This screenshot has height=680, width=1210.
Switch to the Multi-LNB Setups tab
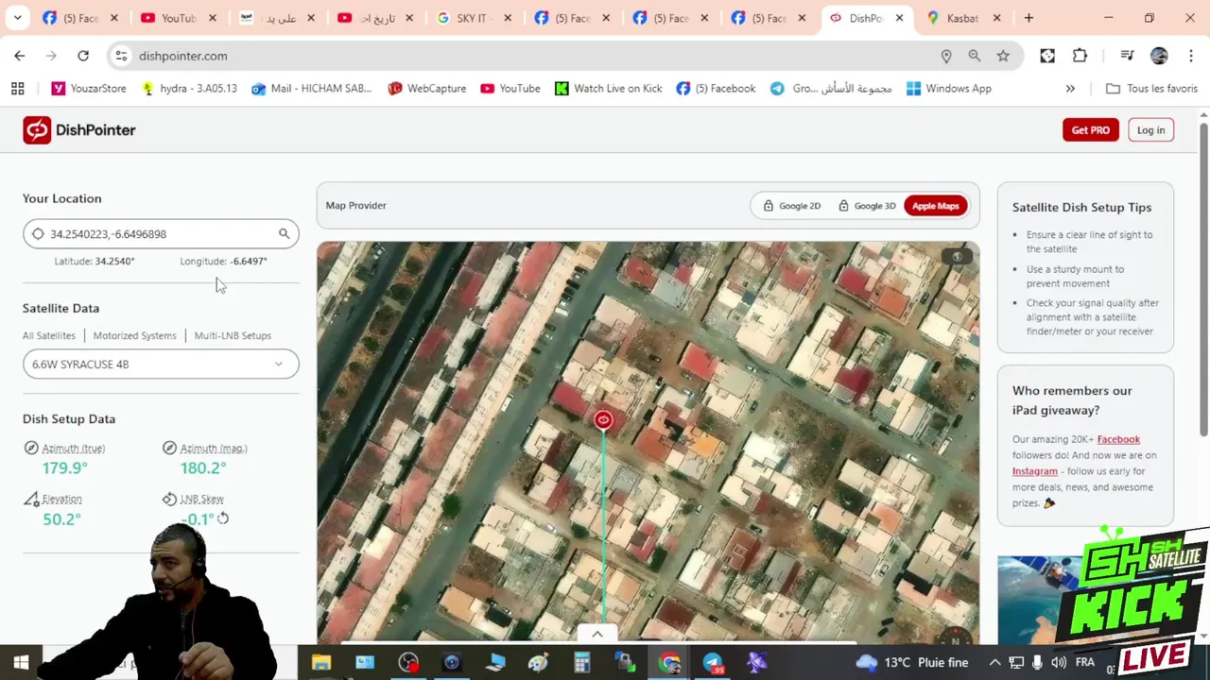tap(233, 335)
